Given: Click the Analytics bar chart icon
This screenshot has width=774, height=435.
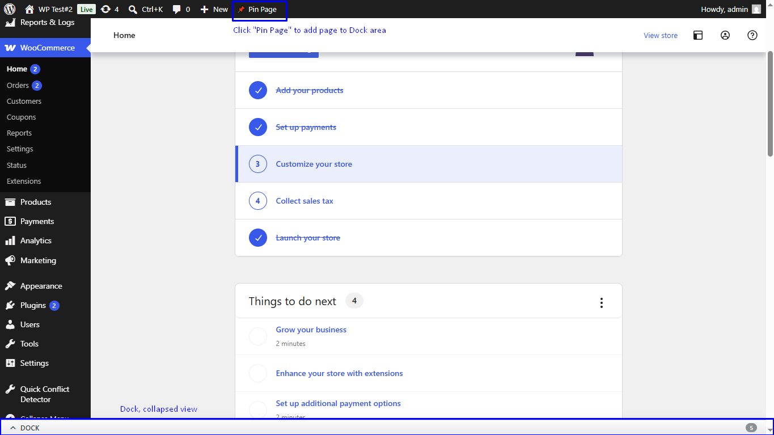Looking at the screenshot, I should (10, 240).
